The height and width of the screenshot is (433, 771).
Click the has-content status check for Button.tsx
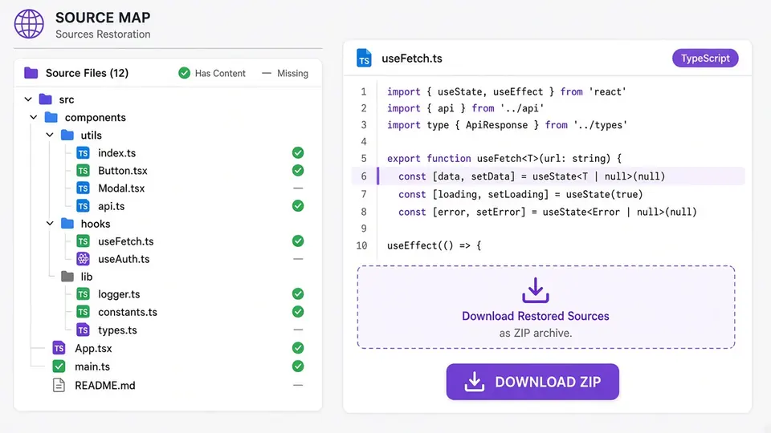pos(298,170)
